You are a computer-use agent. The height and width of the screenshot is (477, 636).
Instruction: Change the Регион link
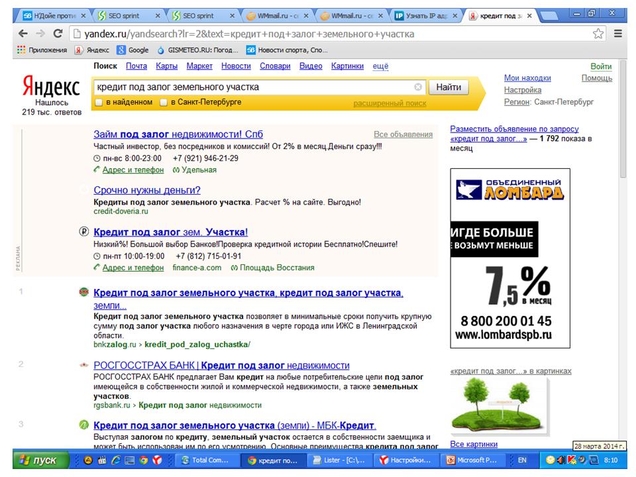tap(517, 102)
